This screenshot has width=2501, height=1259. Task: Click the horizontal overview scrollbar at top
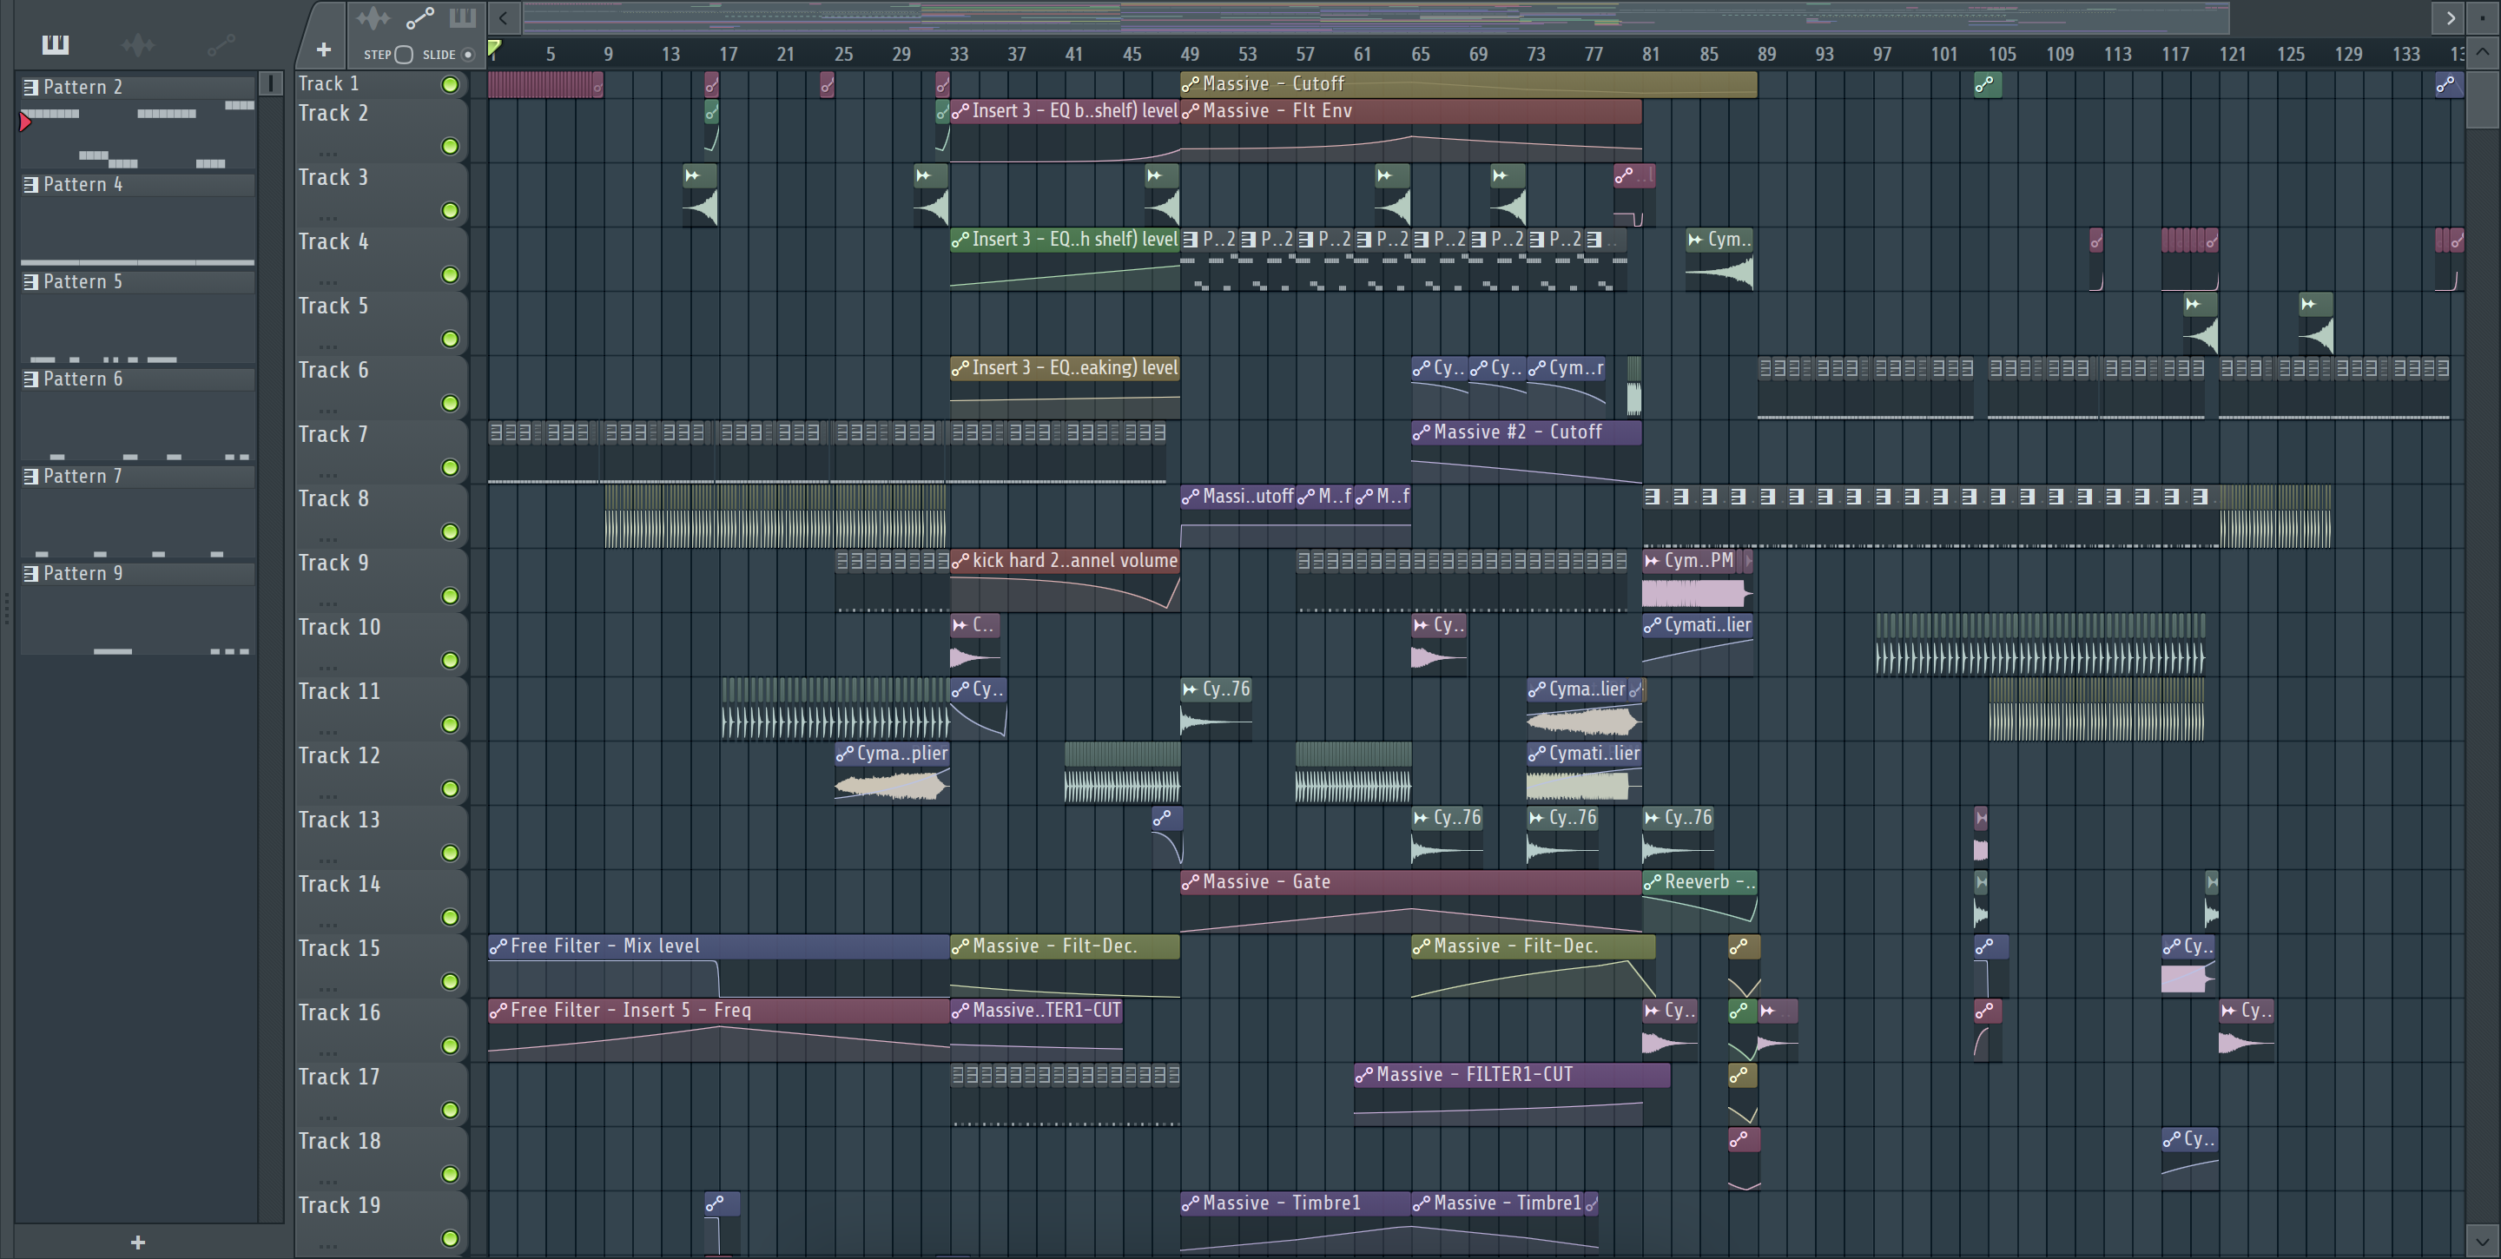pyautogui.click(x=1376, y=17)
